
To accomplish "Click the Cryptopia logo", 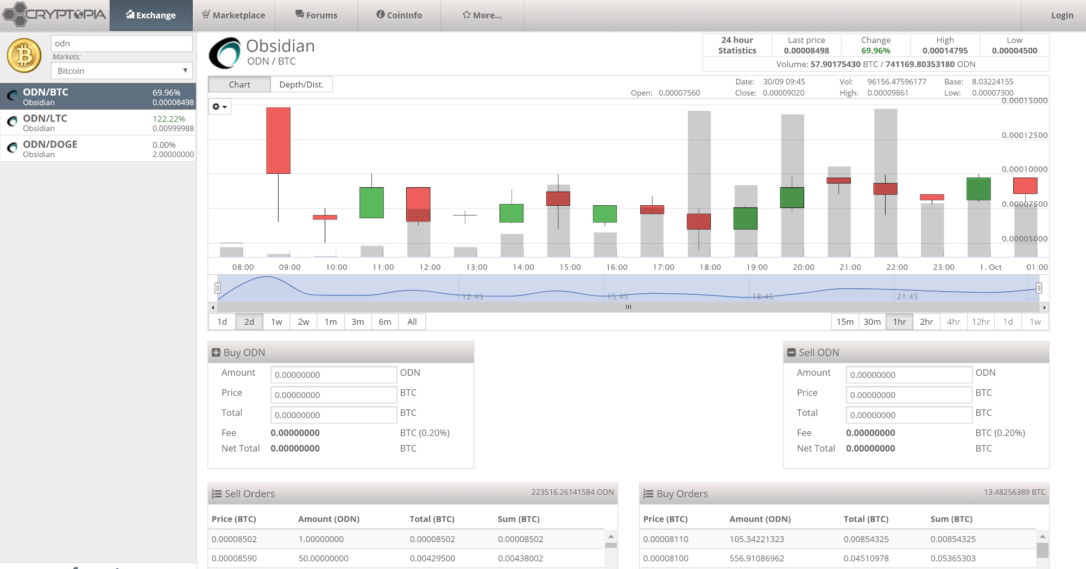I will pos(54,15).
